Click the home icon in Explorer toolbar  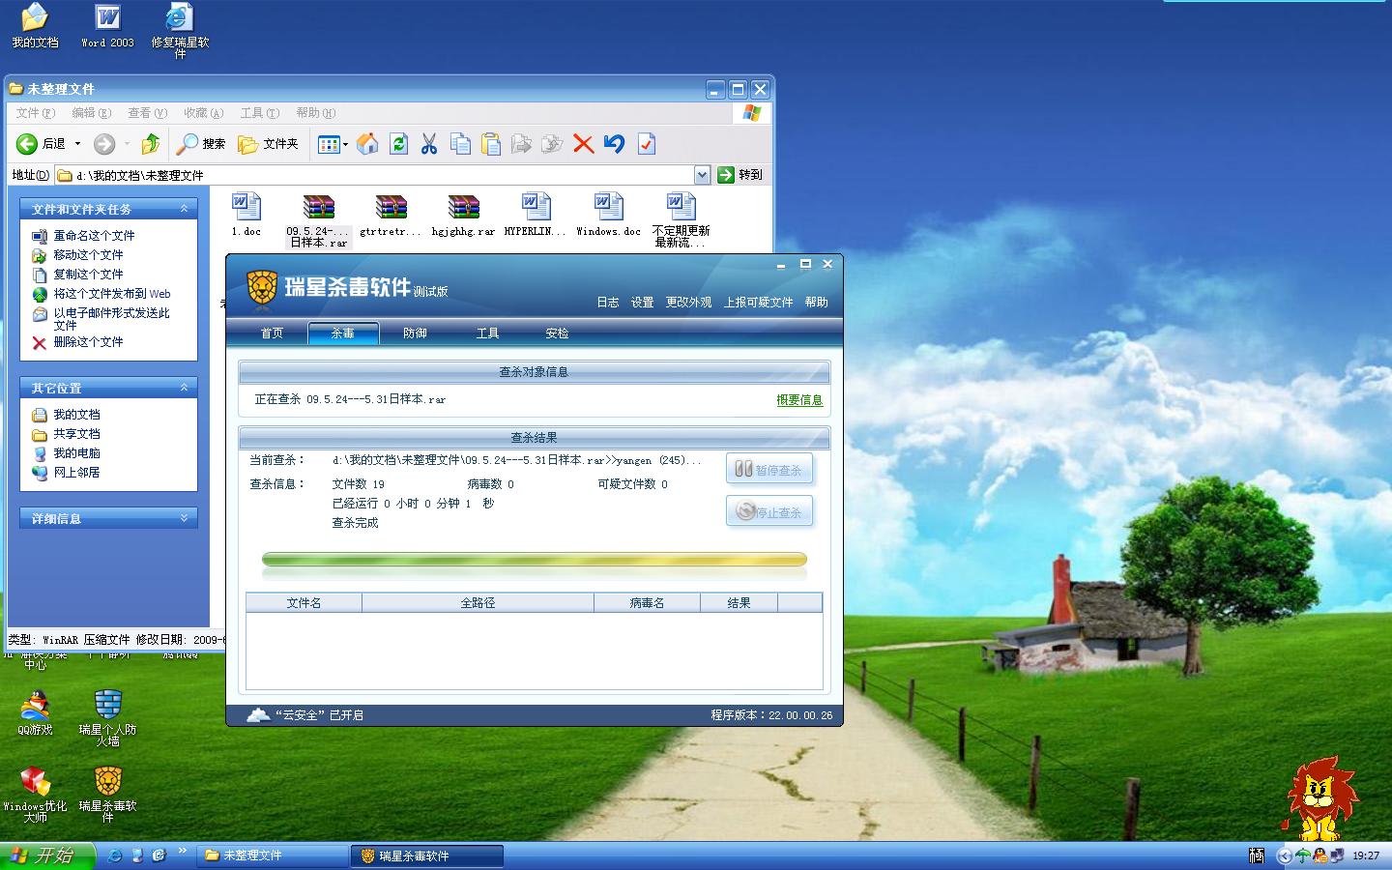[367, 144]
